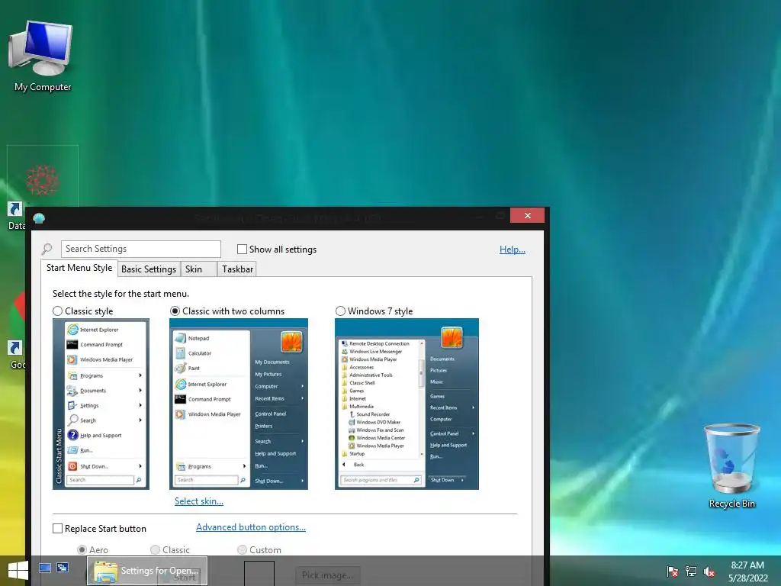Select the Windows 7 style radio button
This screenshot has width=781, height=586.
coord(340,311)
